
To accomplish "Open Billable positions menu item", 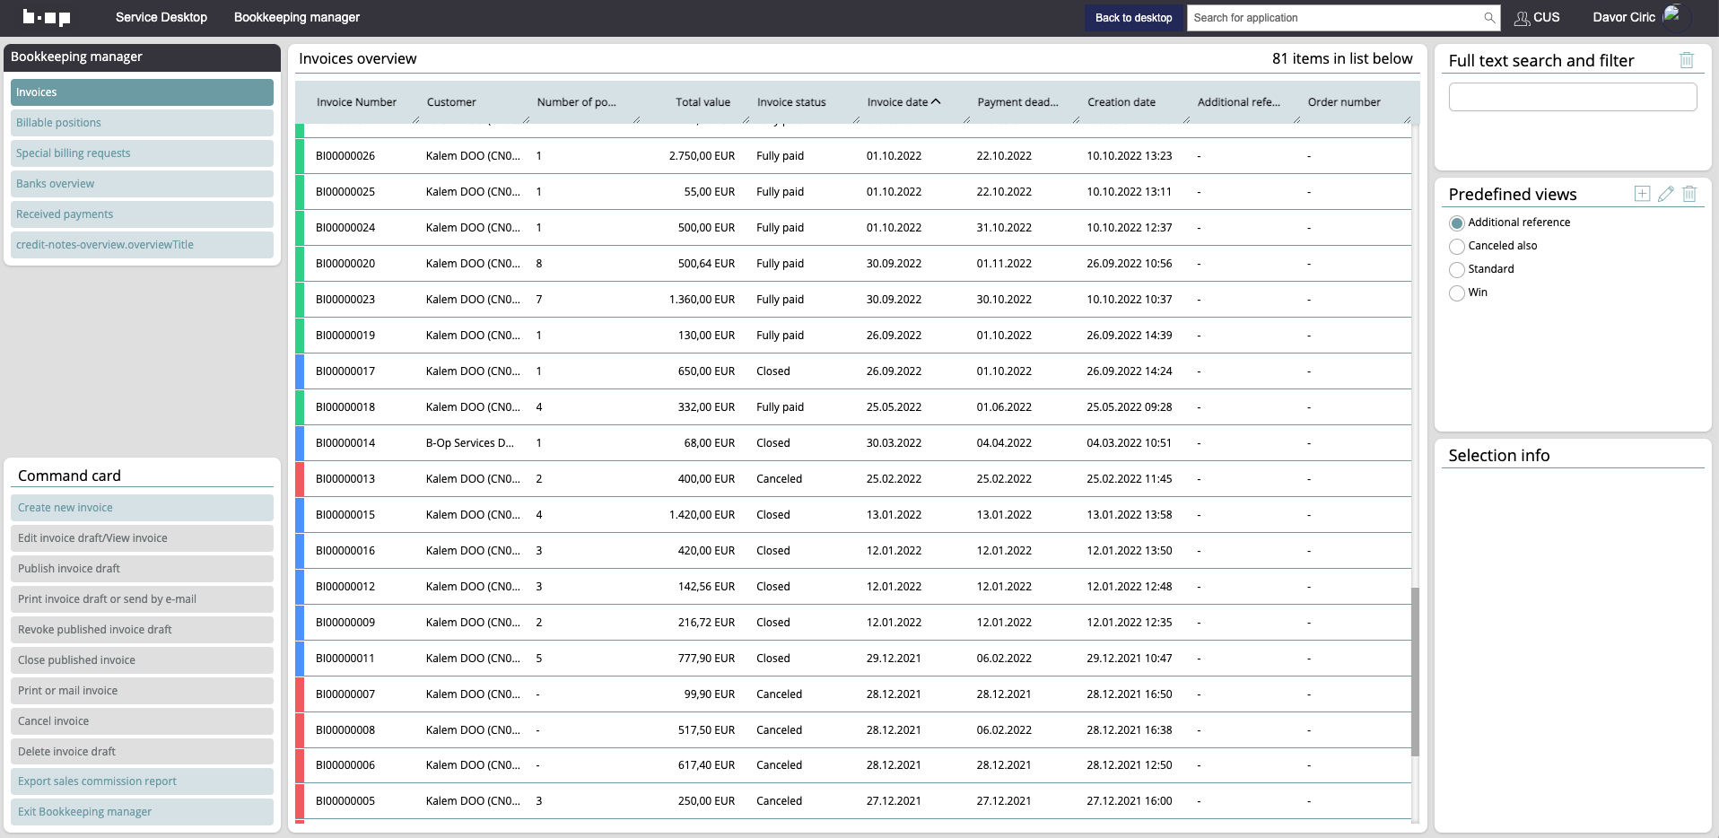I will [x=142, y=123].
